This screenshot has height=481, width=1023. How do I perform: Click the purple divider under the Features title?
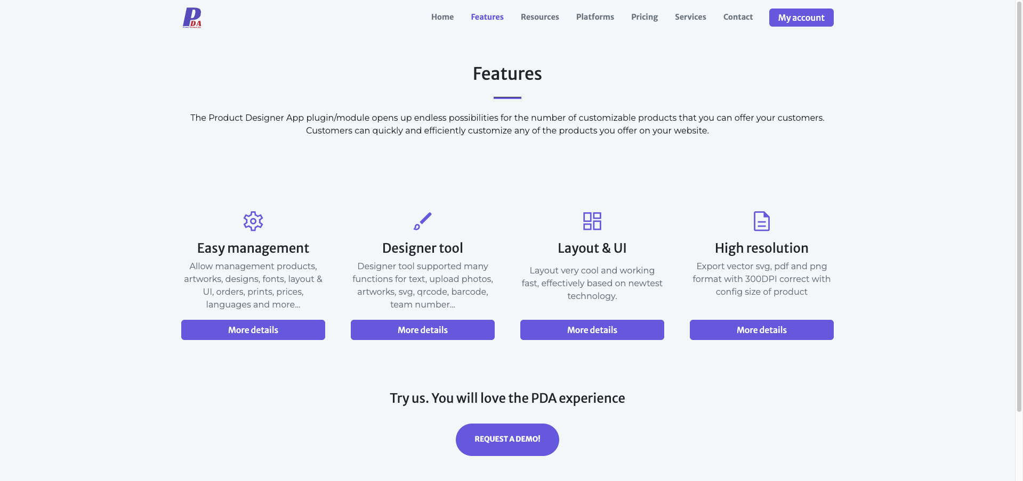507,97
